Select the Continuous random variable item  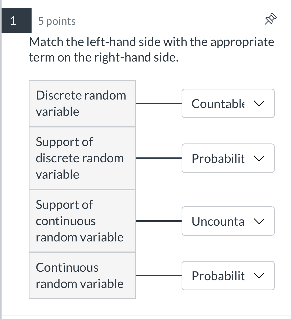tap(82, 276)
